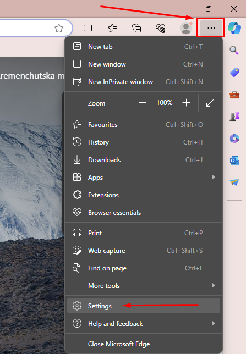Expand the Help and feedback submenu arrow
246x354 pixels.
[214, 323]
